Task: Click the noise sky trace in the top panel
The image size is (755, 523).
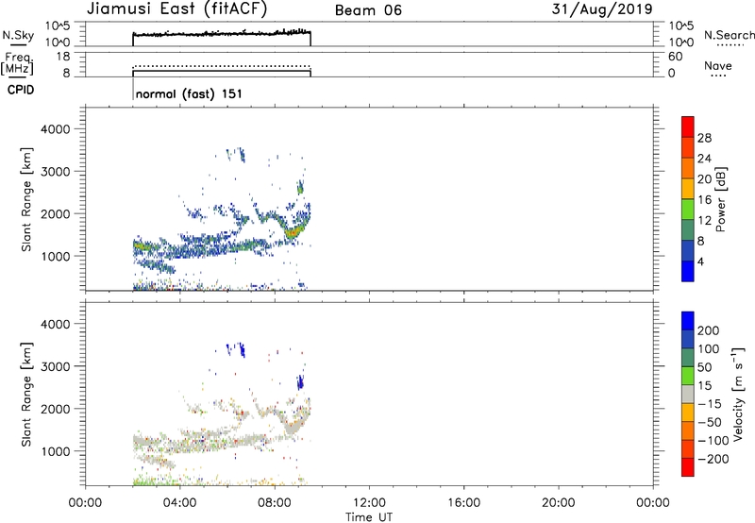Action: coord(222,34)
